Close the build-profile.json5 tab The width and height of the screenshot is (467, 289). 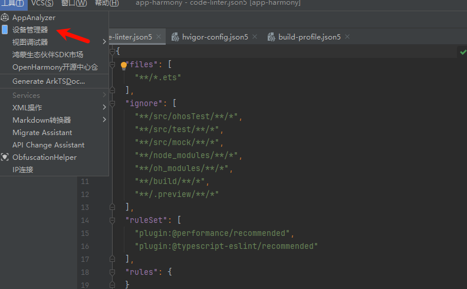point(347,37)
